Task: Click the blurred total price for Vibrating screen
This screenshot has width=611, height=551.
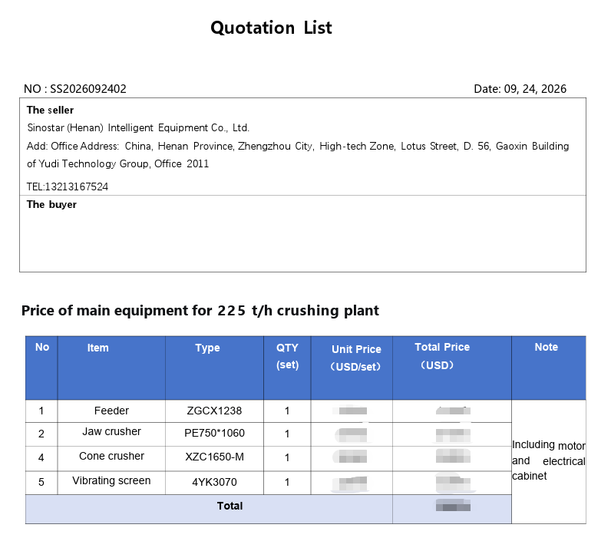Action: (x=454, y=483)
